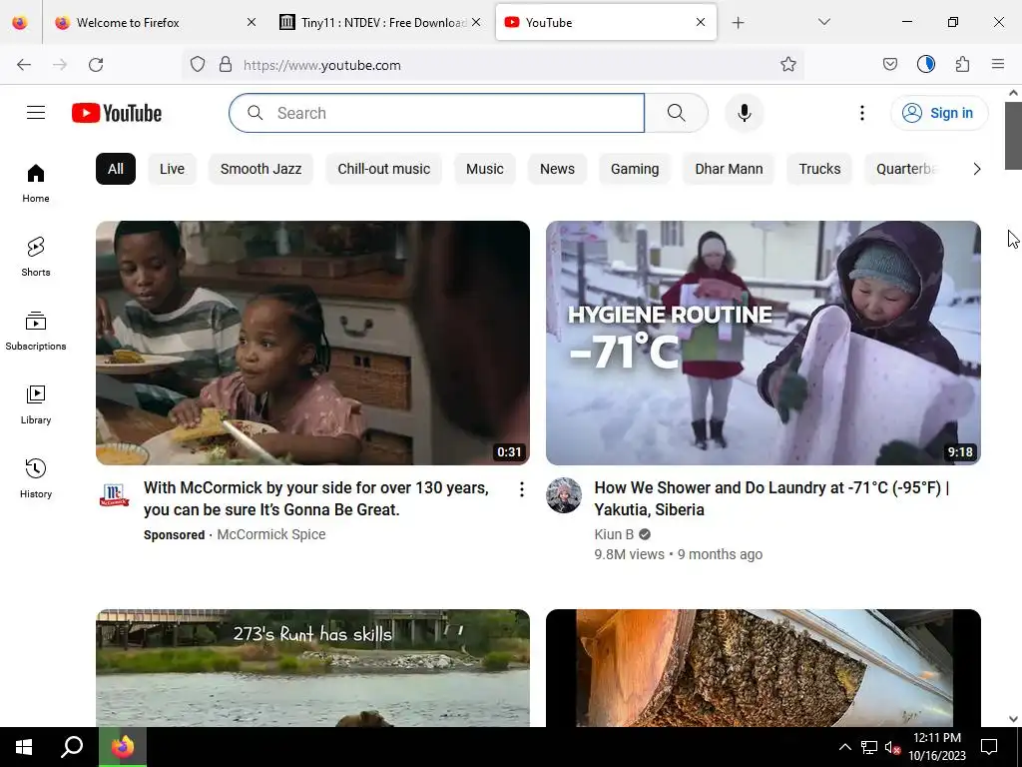Filter by the Live chip
The height and width of the screenshot is (767, 1022).
tap(172, 169)
